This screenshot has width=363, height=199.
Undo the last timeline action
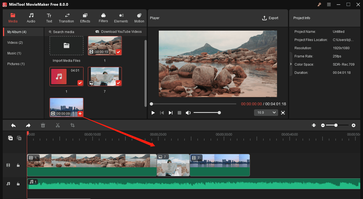(13, 125)
